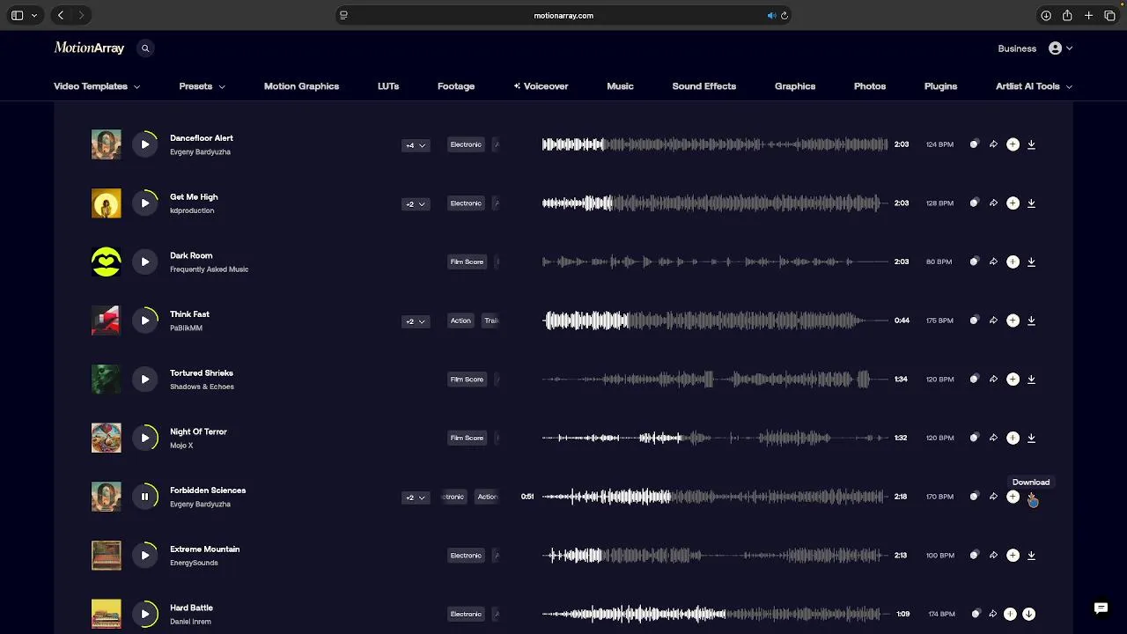Filter by Electronic tag on Get Me High
Image resolution: width=1127 pixels, height=634 pixels.
[x=466, y=203]
